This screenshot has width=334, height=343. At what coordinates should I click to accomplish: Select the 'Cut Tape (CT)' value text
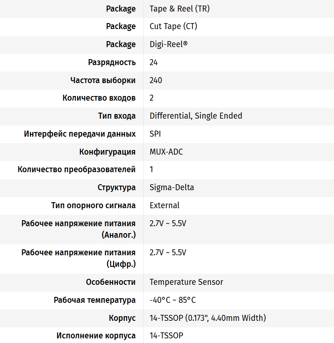[173, 26]
